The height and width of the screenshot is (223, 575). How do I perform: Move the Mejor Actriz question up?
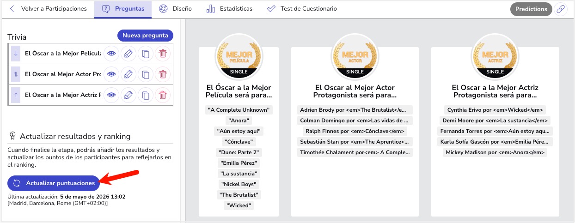(16, 95)
